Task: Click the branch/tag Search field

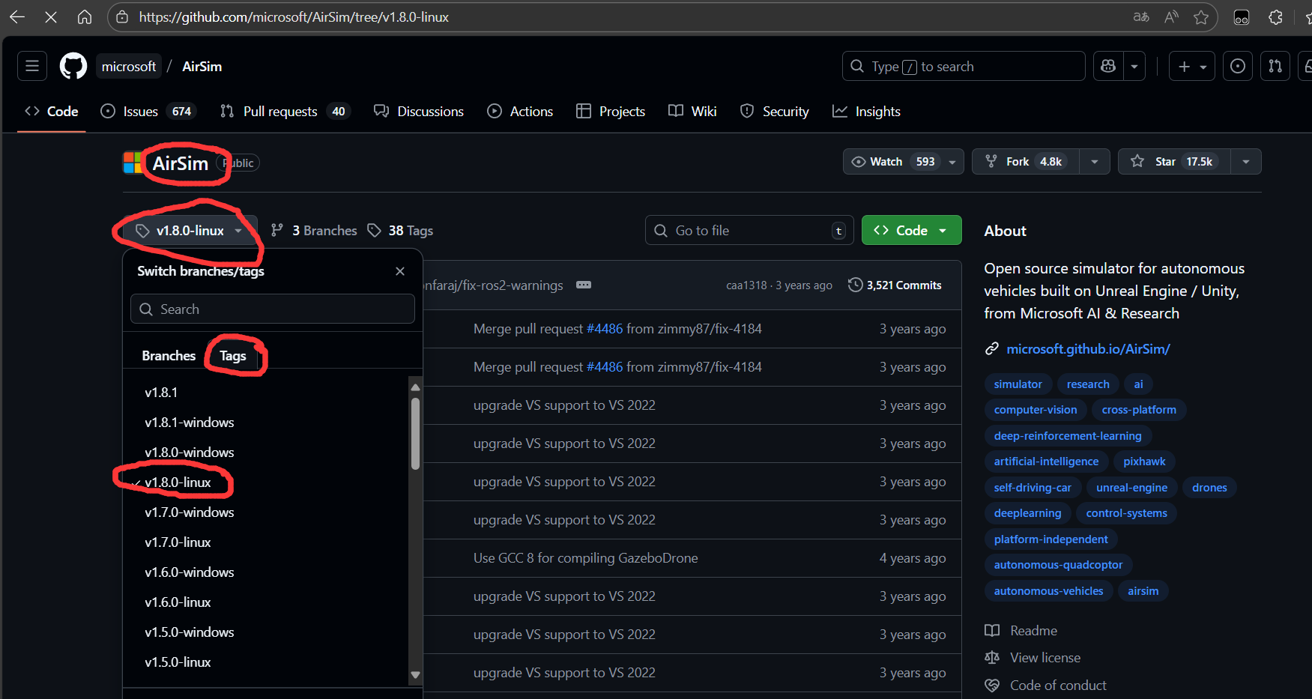Action: tap(273, 309)
